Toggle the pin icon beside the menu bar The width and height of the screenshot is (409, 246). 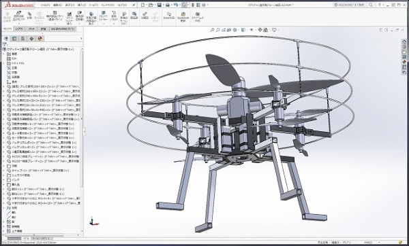[134, 5]
